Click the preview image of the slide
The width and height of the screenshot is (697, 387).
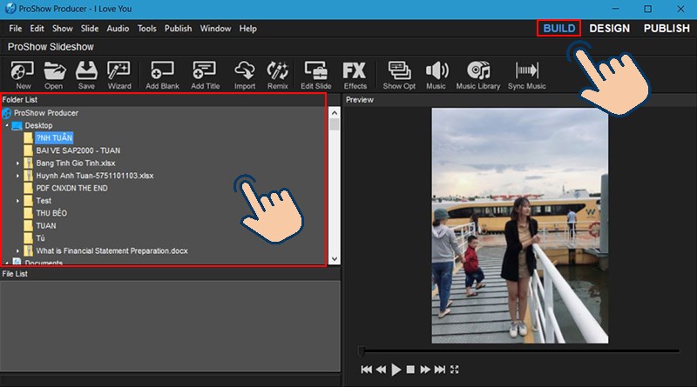pos(519,225)
